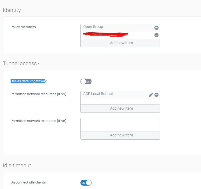Click the Tunnel access section heading
The image size is (201, 189).
point(20,63)
